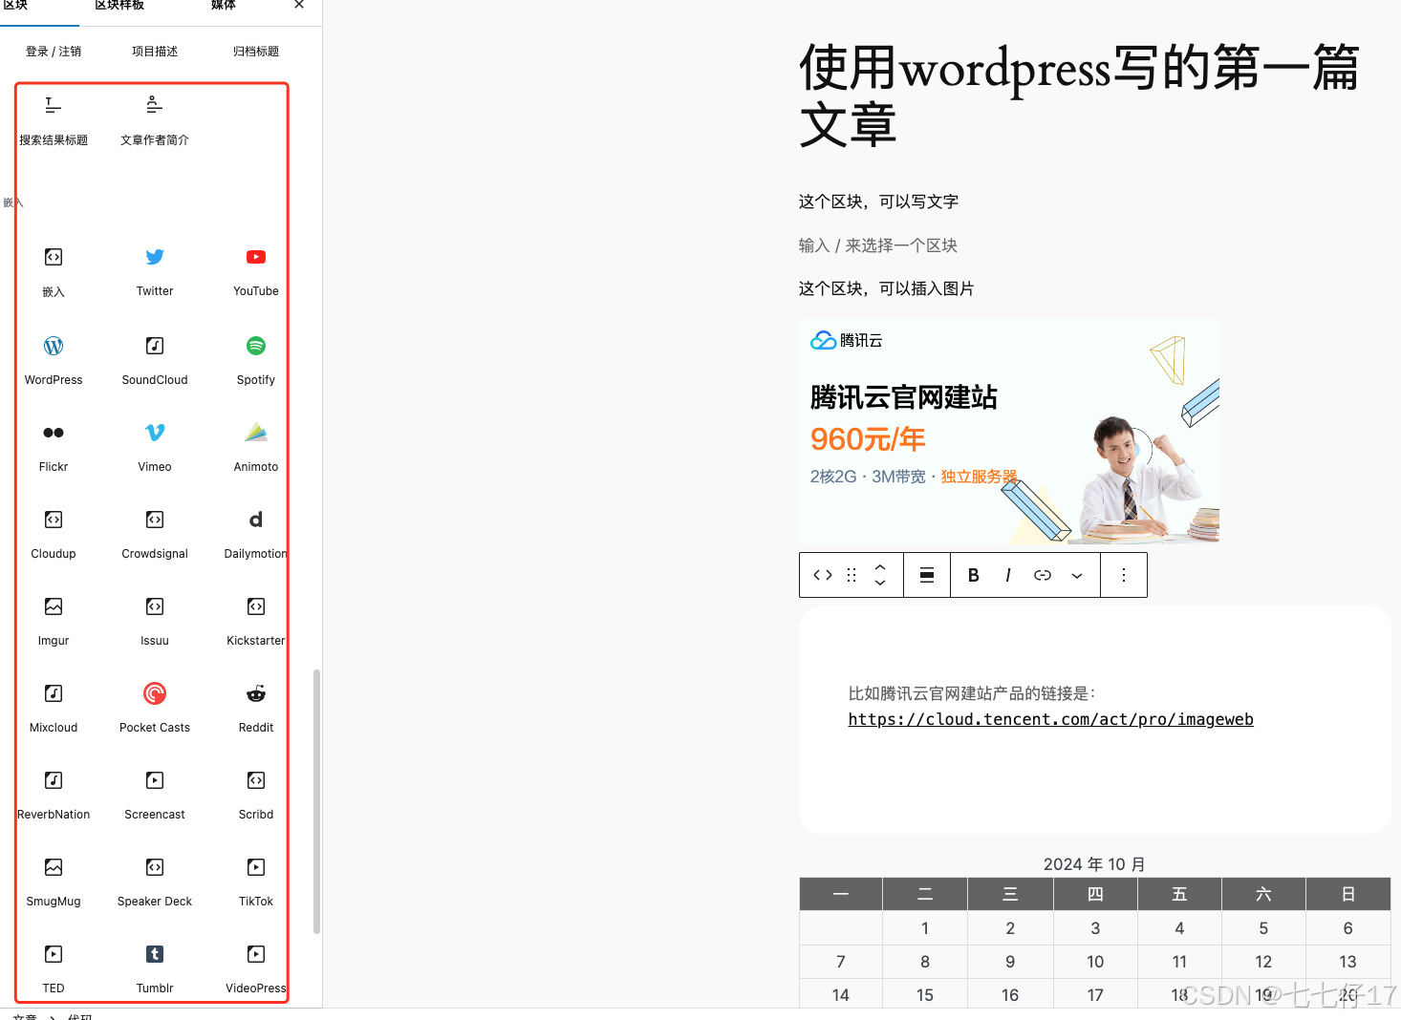Select the 归档标题 block
This screenshot has width=1401, height=1020.
click(x=256, y=52)
